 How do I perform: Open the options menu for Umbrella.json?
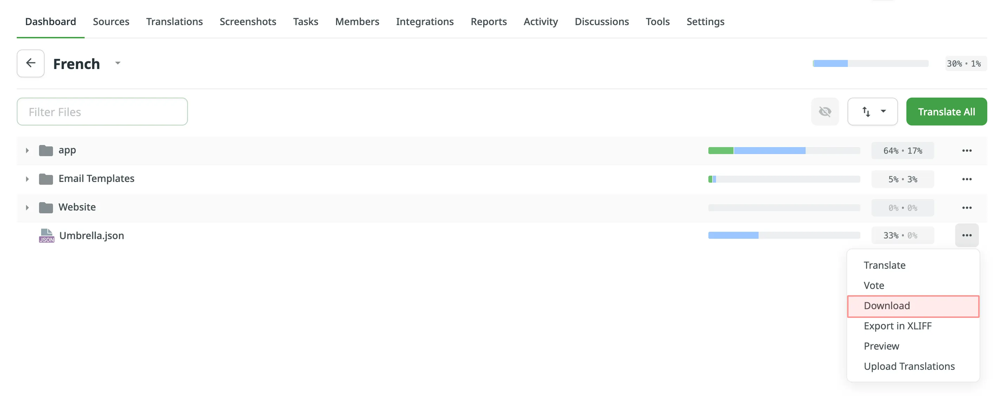tap(967, 235)
